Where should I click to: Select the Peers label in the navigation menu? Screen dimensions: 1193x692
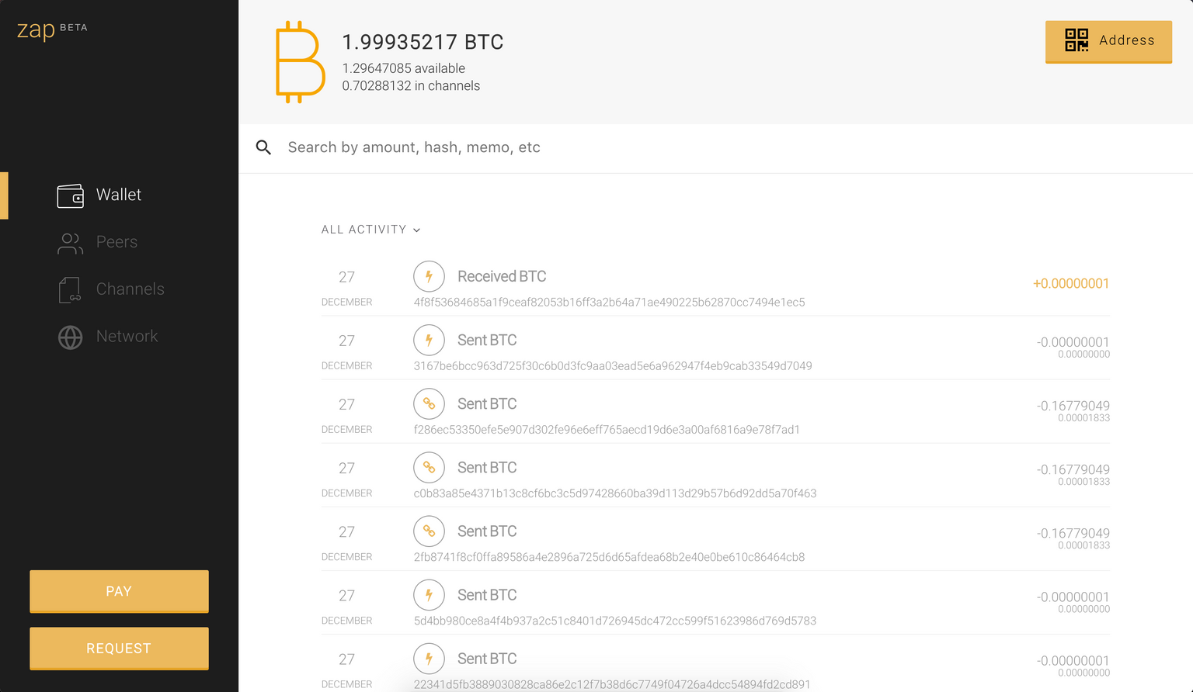coord(117,242)
